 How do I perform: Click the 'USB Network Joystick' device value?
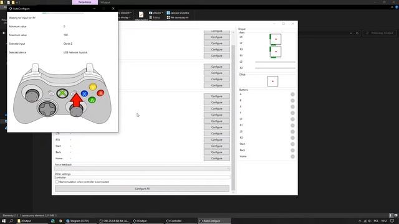point(75,52)
